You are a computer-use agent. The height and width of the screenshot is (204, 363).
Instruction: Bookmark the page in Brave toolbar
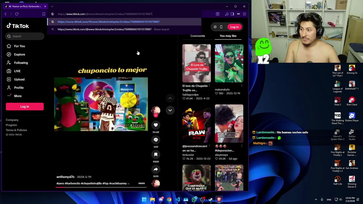pyautogui.click(x=44, y=14)
